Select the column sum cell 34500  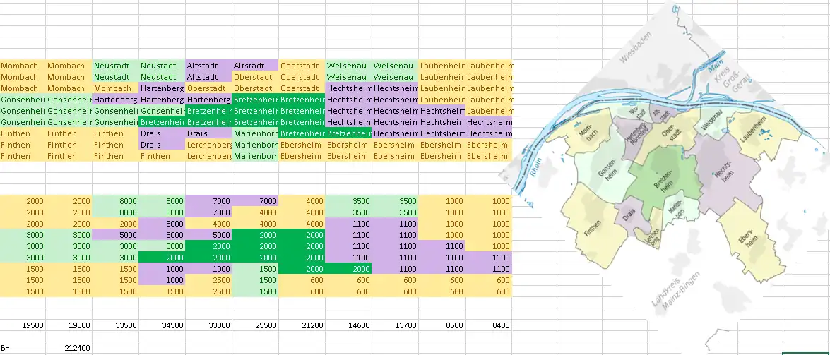(x=162, y=325)
